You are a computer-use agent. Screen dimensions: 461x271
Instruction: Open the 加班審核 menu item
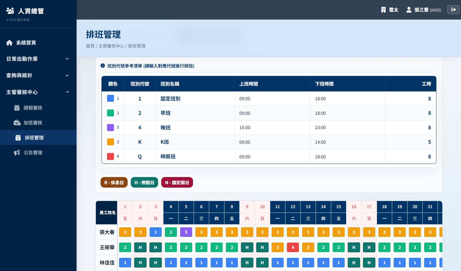pyautogui.click(x=38, y=123)
